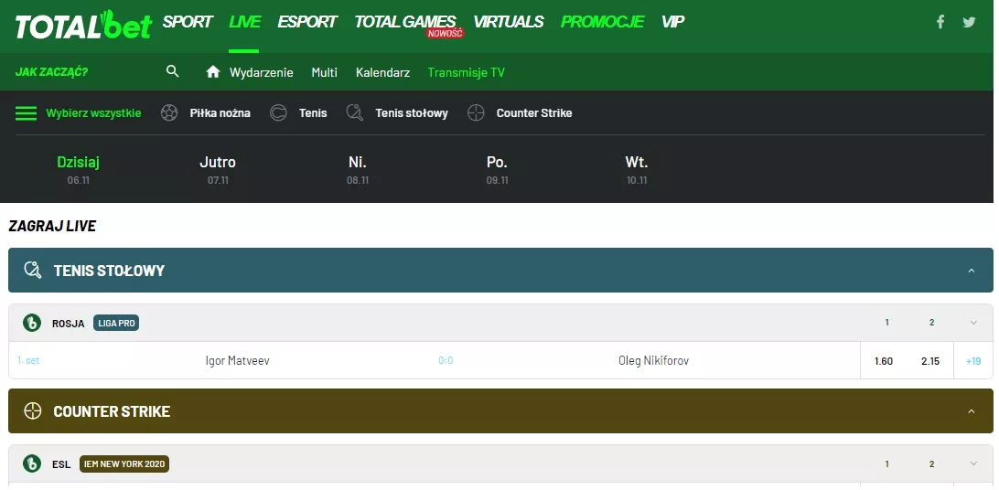Click the crosshair icon in Counter Strike header
The height and width of the screenshot is (490, 999).
(x=33, y=411)
